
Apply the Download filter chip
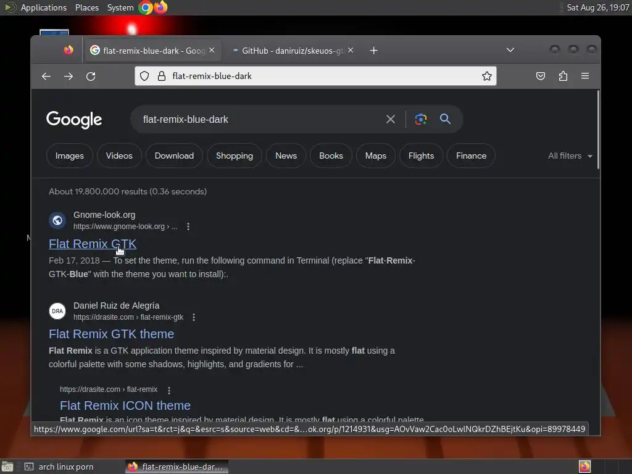(x=174, y=156)
